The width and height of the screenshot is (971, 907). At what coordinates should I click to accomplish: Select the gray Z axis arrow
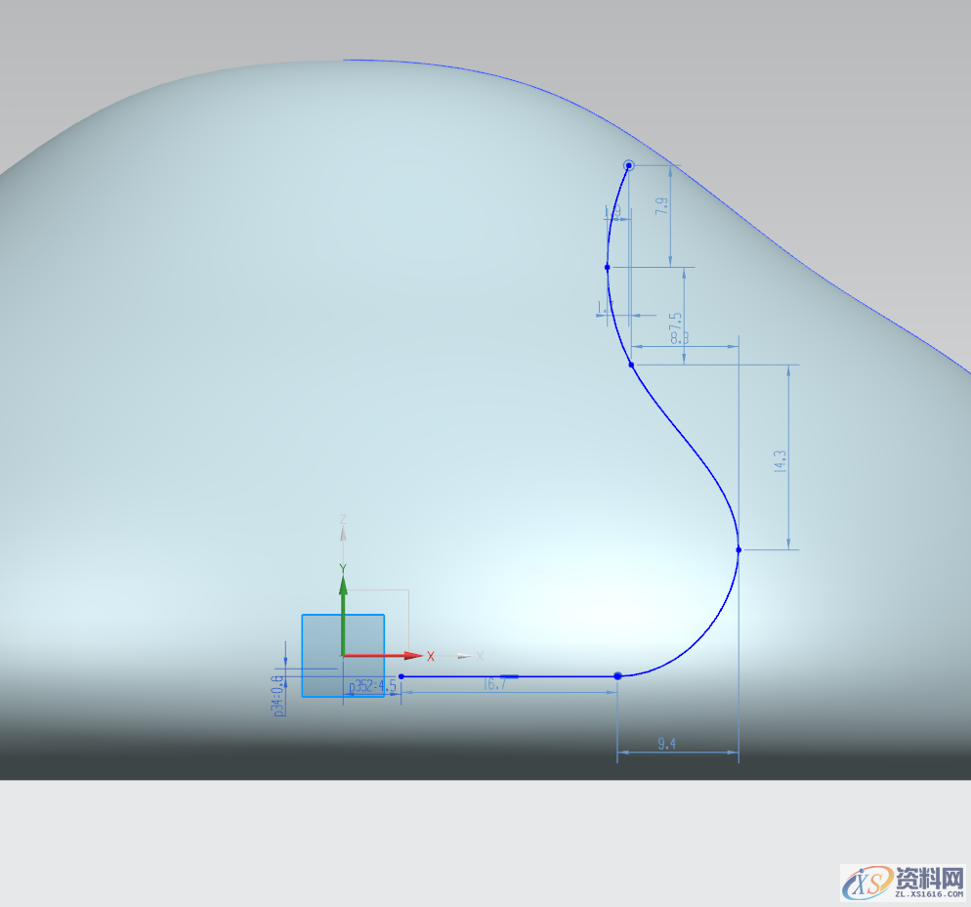(x=343, y=533)
